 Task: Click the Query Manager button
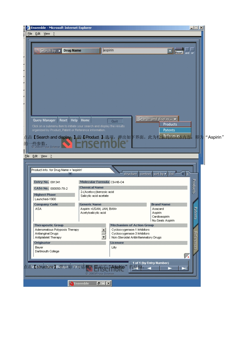[44, 120]
